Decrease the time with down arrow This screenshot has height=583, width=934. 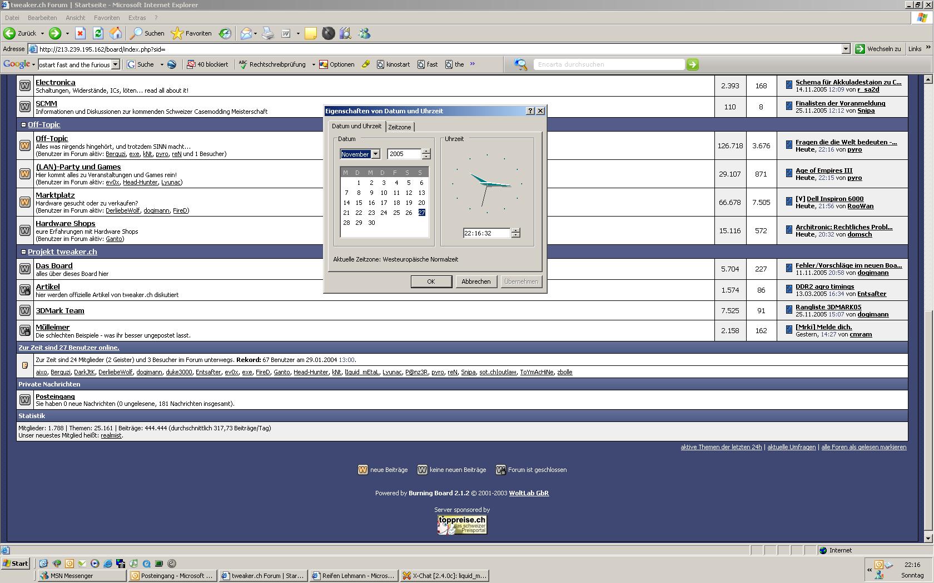(515, 235)
